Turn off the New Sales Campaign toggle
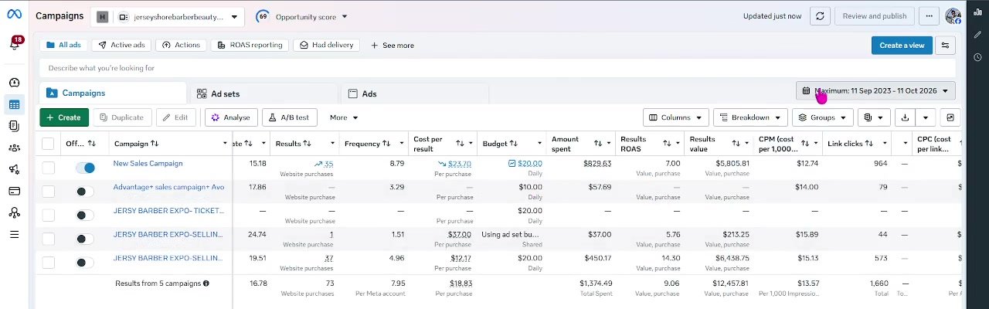Image resolution: width=989 pixels, height=309 pixels. click(x=85, y=168)
